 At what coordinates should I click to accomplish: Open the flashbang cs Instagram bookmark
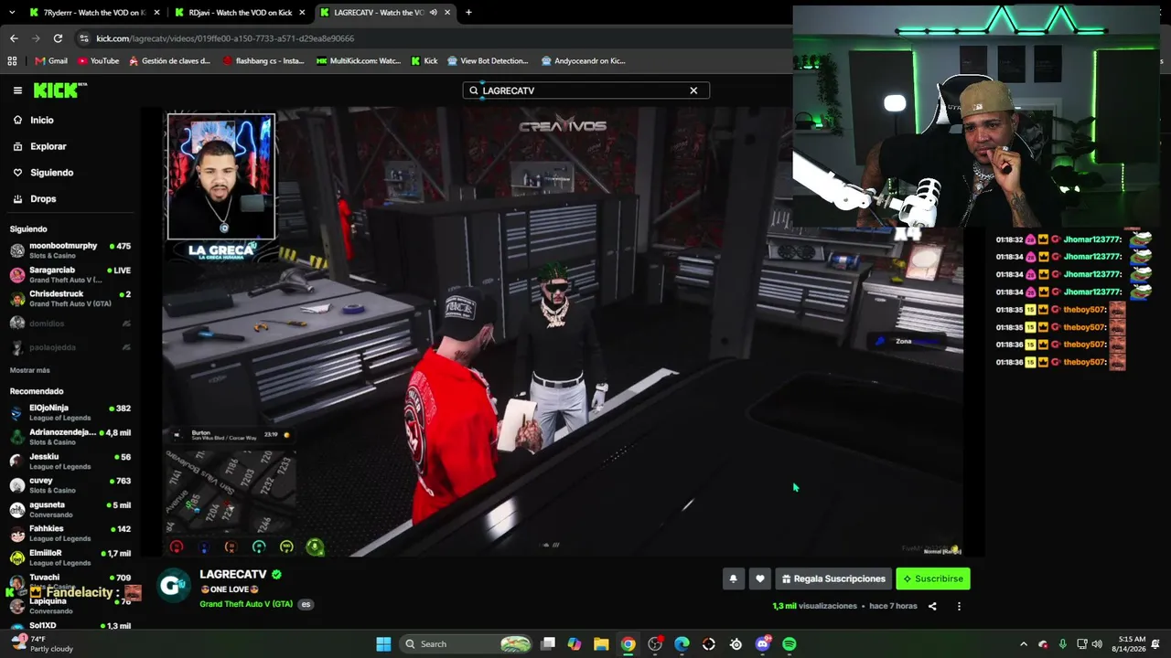[263, 61]
